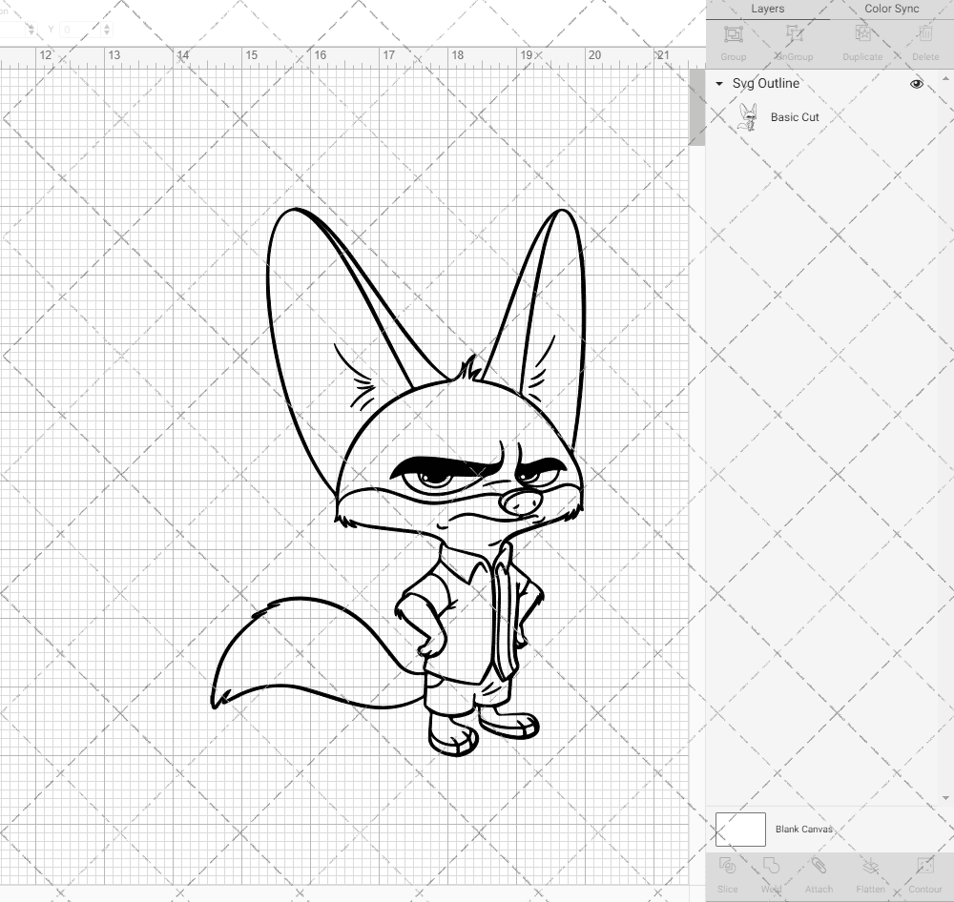The width and height of the screenshot is (954, 902).
Task: Click the UnGroup icon
Action: coord(794,34)
